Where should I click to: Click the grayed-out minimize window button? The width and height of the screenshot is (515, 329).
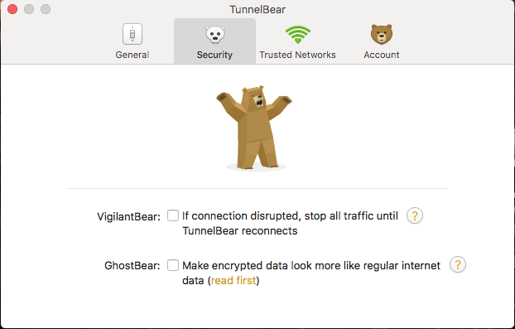(x=29, y=9)
